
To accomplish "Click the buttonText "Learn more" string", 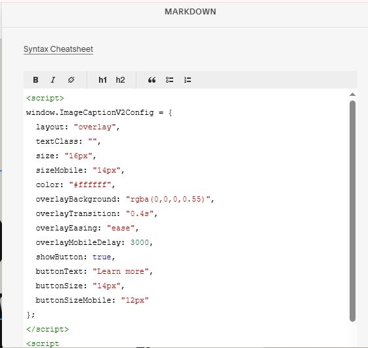I will pos(121,271).
